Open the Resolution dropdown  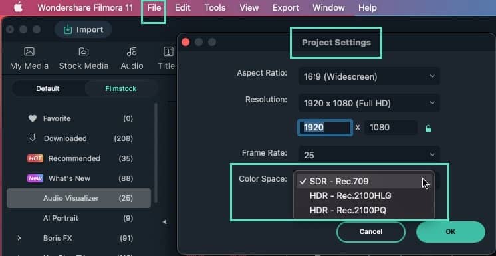[x=369, y=103]
